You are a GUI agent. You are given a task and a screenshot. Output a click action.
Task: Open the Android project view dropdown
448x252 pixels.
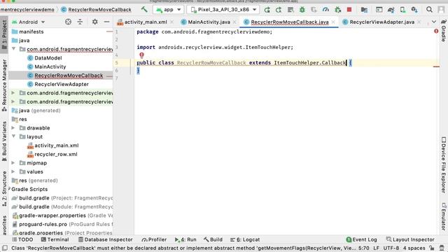[x=29, y=22]
